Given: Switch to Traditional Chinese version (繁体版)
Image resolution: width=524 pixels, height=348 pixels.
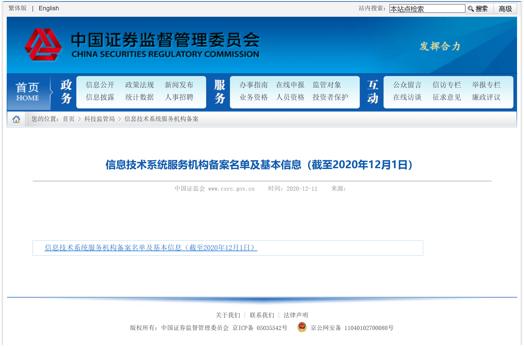Looking at the screenshot, I should [18, 8].
